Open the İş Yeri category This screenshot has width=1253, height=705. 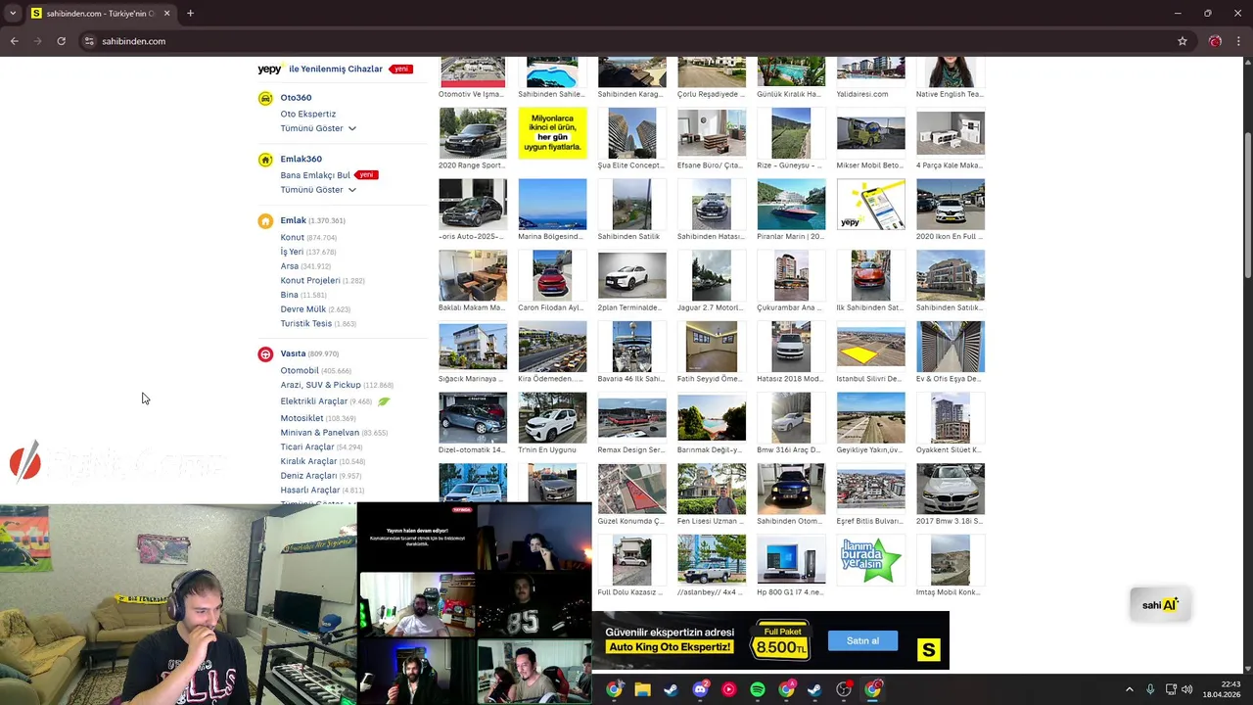pos(292,252)
